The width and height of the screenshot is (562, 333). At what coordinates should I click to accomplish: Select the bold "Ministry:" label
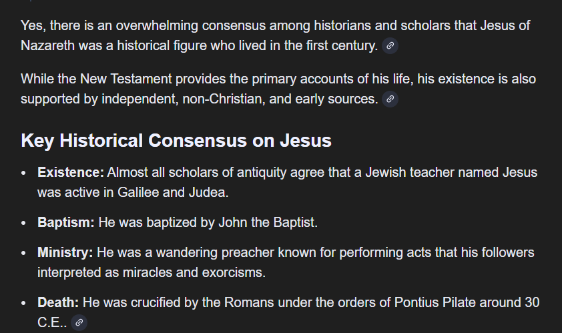65,253
